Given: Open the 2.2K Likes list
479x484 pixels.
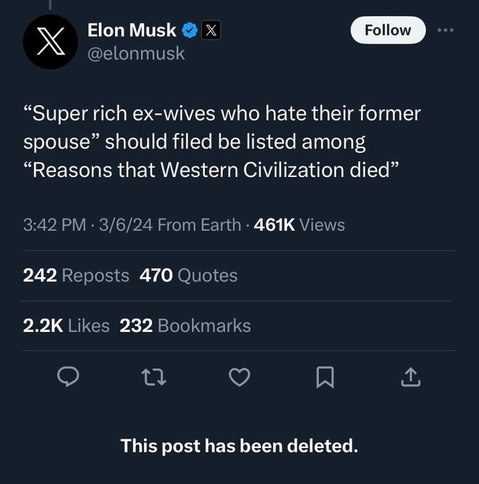Looking at the screenshot, I should pyautogui.click(x=66, y=325).
